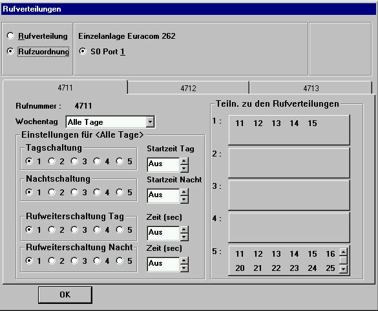Viewport: 378px width, 311px height.
Task: Click the scroll up arrow in Rufverteilung 5 list
Action: [343, 252]
